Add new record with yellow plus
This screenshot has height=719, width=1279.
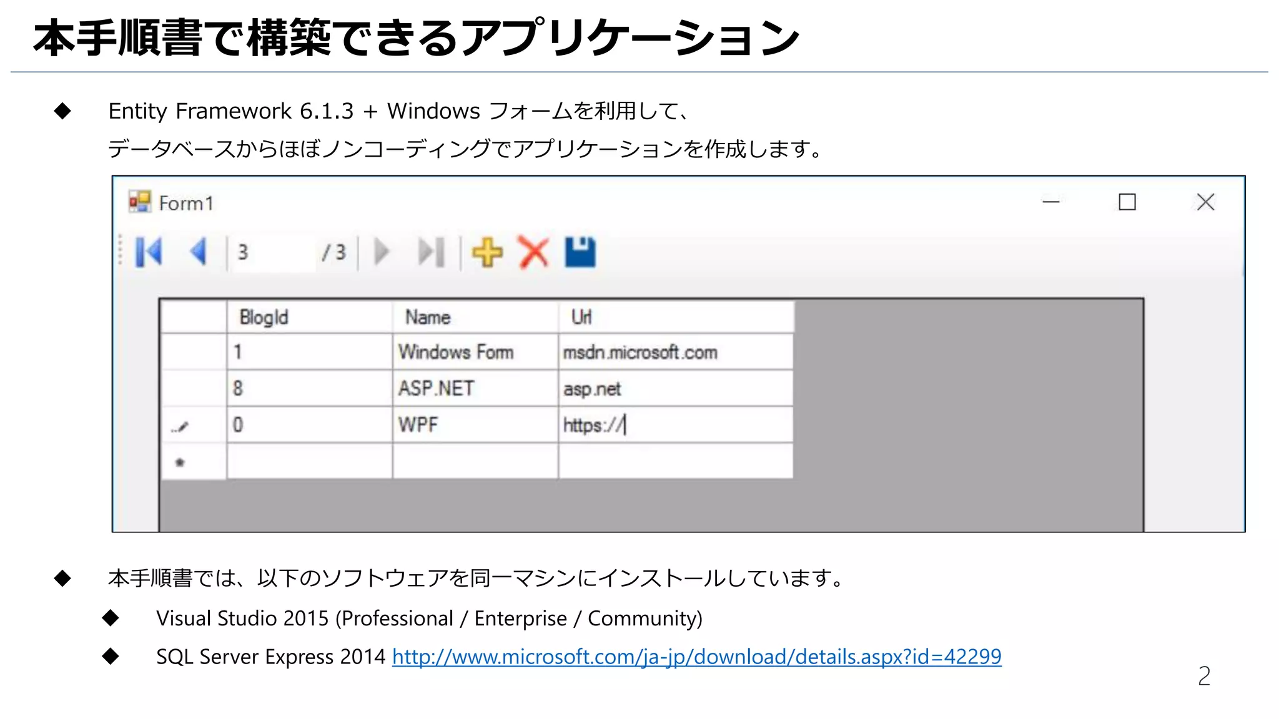click(487, 252)
